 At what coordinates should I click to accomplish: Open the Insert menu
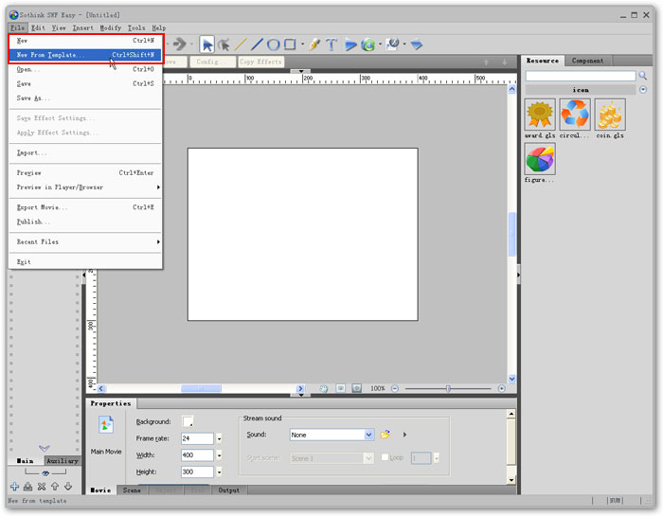(83, 27)
